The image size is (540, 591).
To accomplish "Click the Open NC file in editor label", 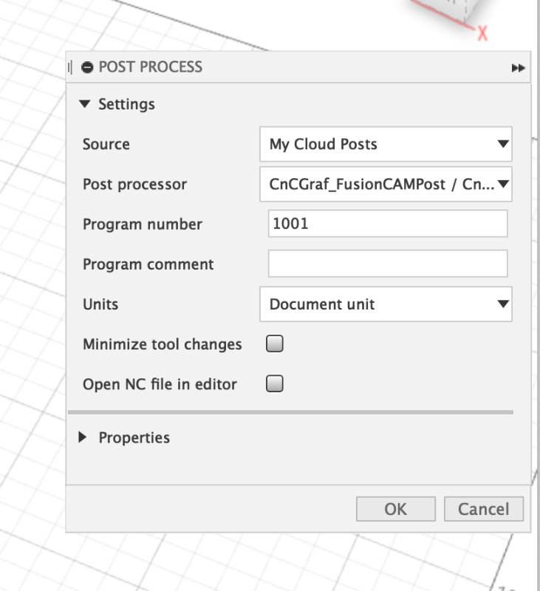I will (x=160, y=384).
